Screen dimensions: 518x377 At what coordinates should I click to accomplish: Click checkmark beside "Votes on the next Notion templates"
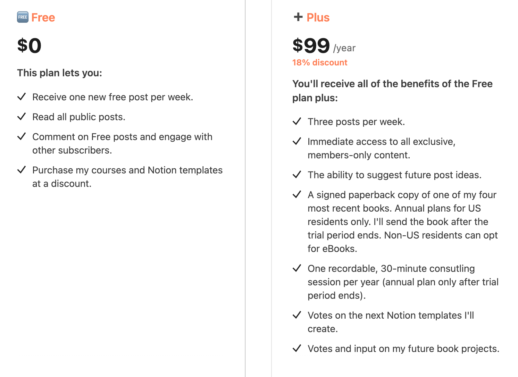[297, 315]
